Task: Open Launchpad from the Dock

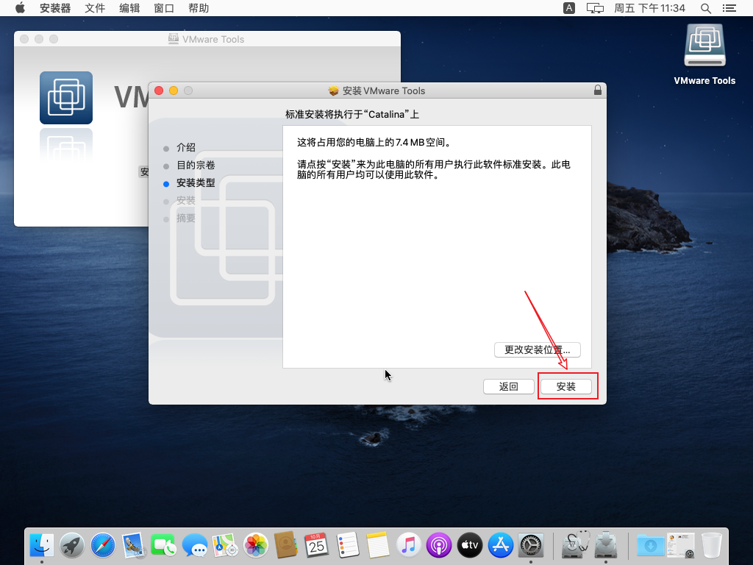Action: point(72,545)
